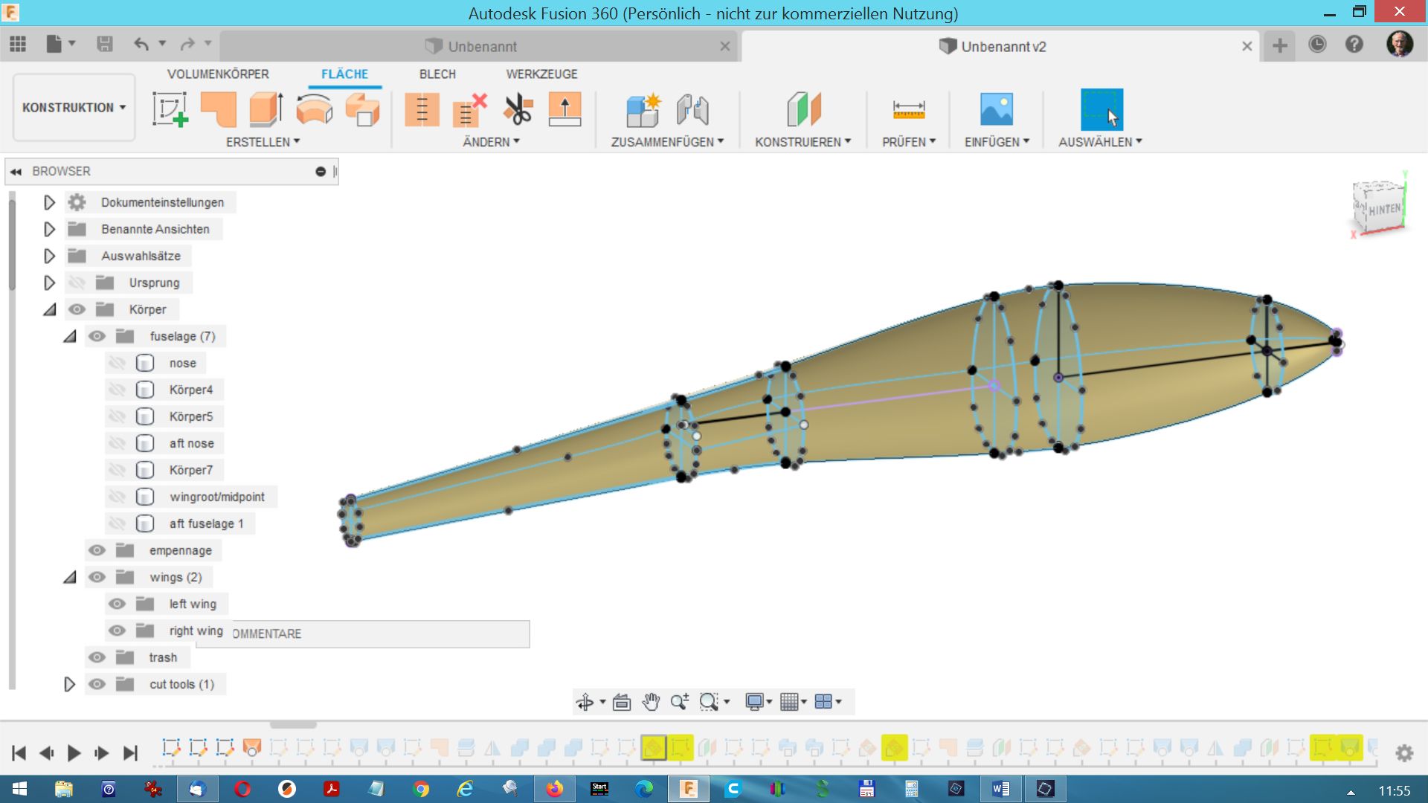The height and width of the screenshot is (803, 1428).
Task: Activate the Pan hand tool
Action: pyautogui.click(x=651, y=702)
